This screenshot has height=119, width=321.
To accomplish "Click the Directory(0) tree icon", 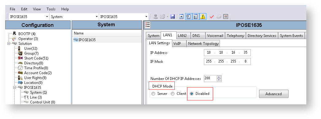I will (20, 63).
